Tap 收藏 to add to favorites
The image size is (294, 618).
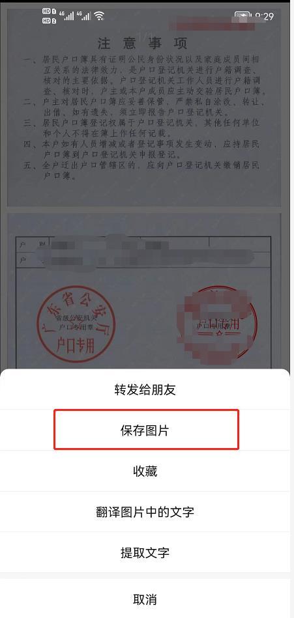pos(145,471)
